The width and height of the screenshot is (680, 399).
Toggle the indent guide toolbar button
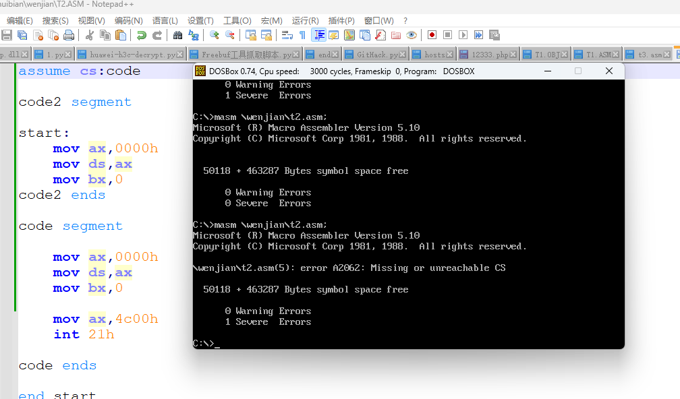pos(319,35)
